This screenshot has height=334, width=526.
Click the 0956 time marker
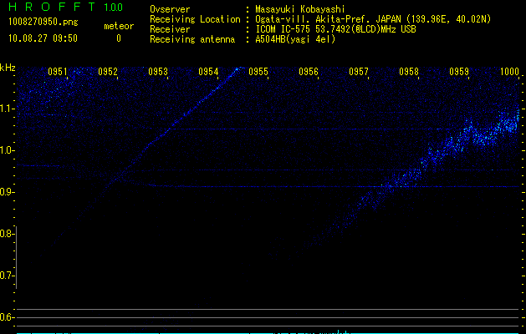(x=309, y=72)
